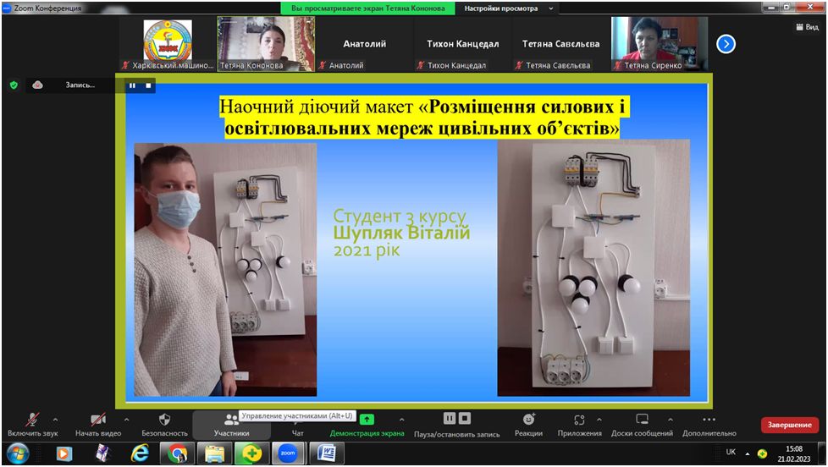Expand arrow beside Доски сообщений
The image size is (828, 467).
click(671, 420)
